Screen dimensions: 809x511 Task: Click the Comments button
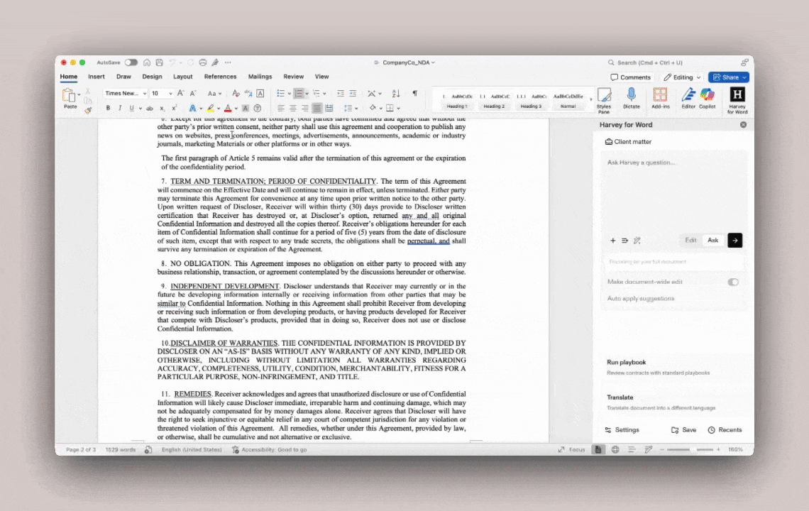click(x=630, y=77)
